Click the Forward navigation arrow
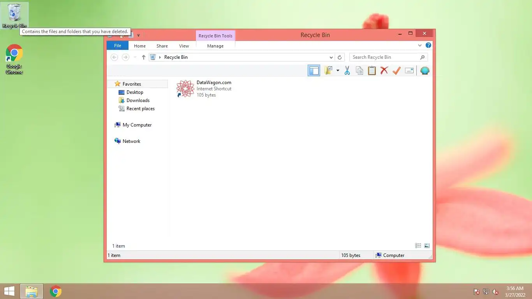The height and width of the screenshot is (299, 532). (x=125, y=57)
